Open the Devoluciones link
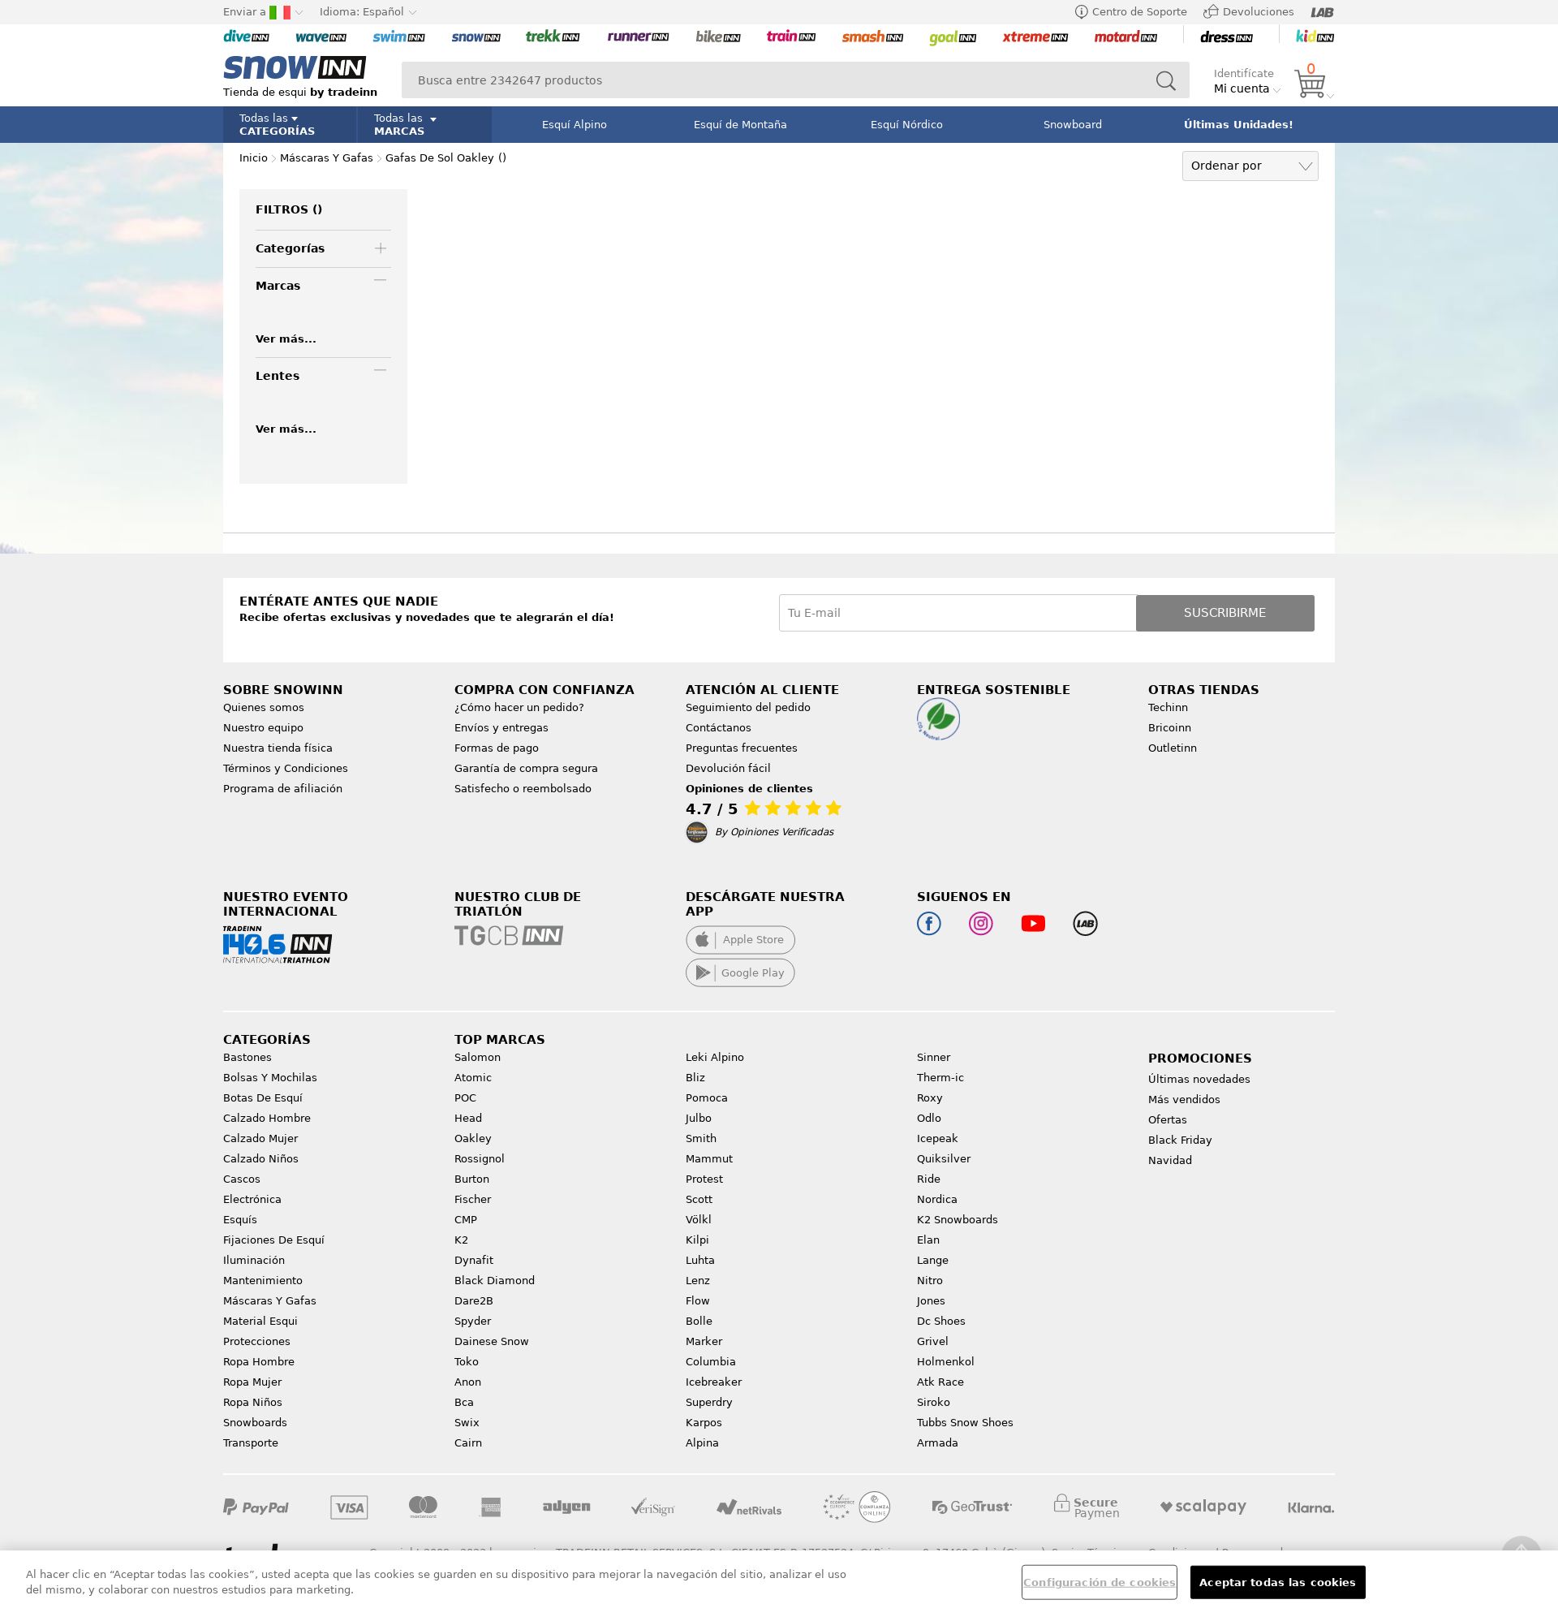Image resolution: width=1558 pixels, height=1617 pixels. pyautogui.click(x=1249, y=11)
